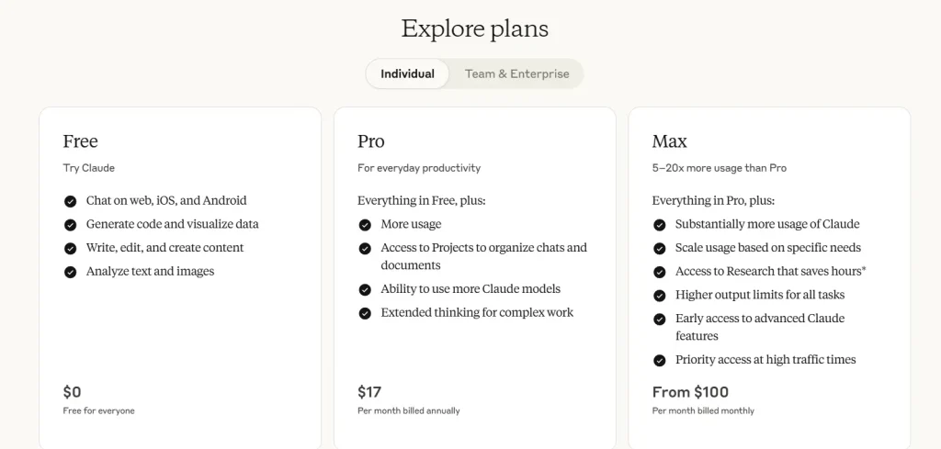Click checkmark next to Generate code
941x449 pixels.
70,225
